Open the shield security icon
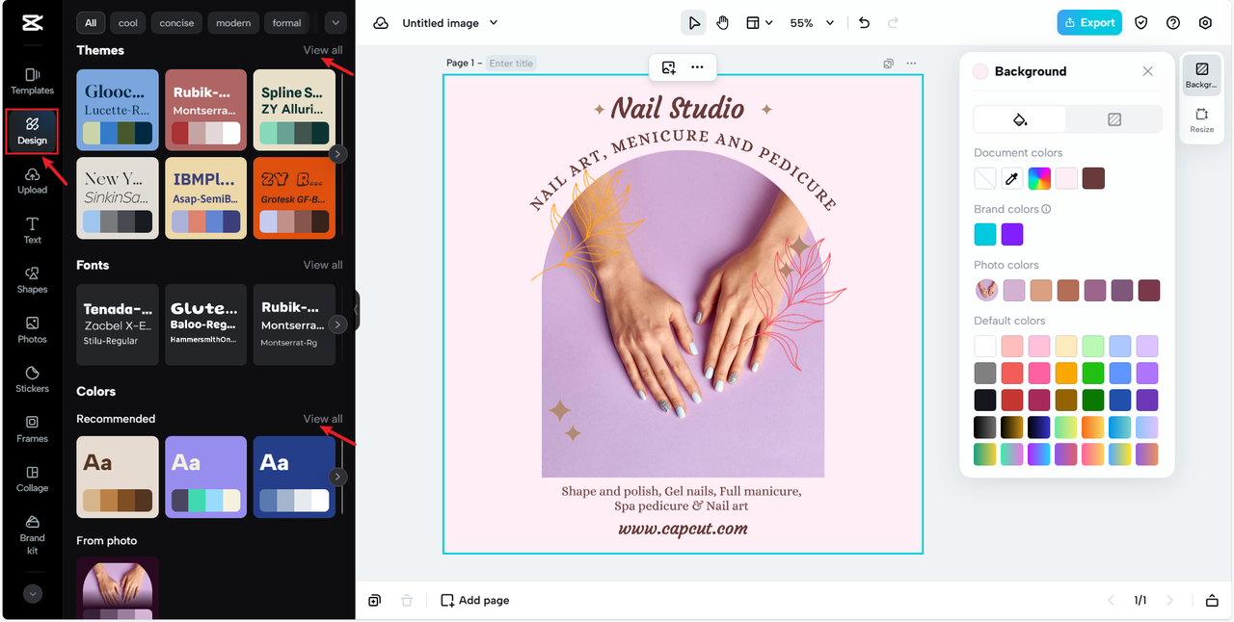 (1141, 23)
